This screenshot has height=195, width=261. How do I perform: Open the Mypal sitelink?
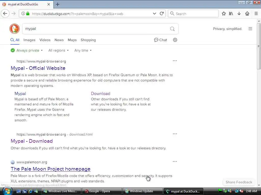click(20, 93)
